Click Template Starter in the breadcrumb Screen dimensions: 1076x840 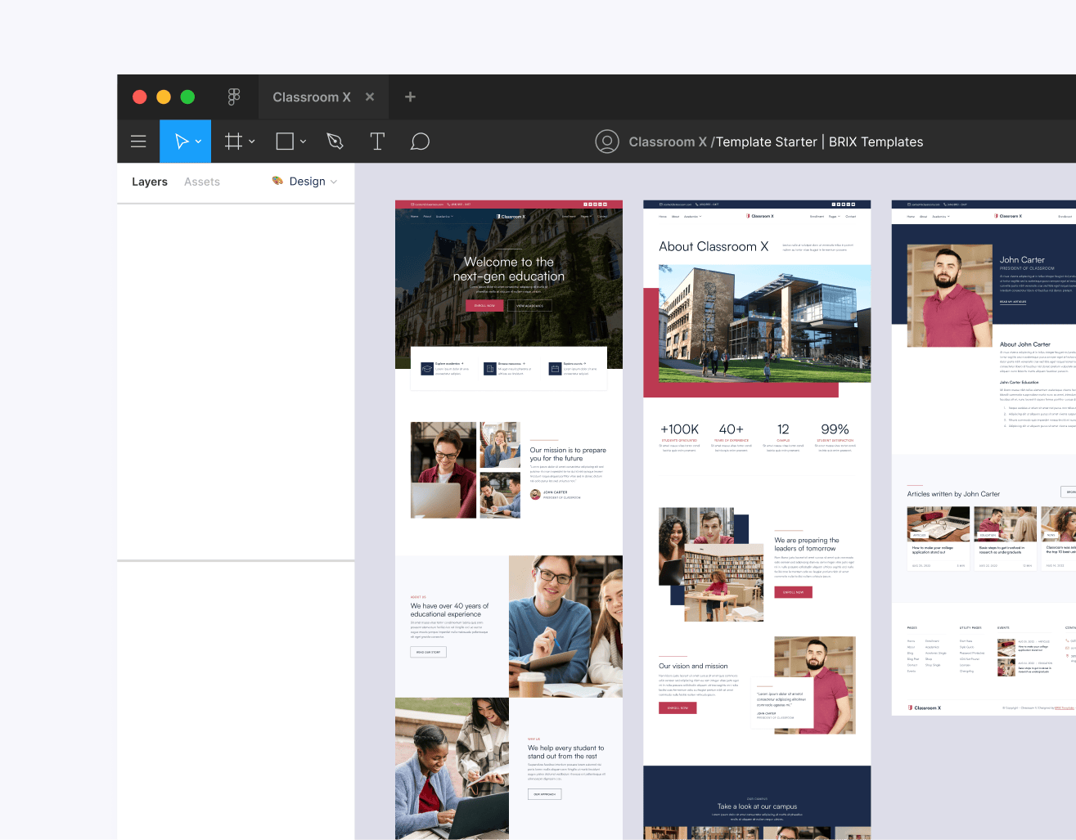pyautogui.click(x=766, y=141)
